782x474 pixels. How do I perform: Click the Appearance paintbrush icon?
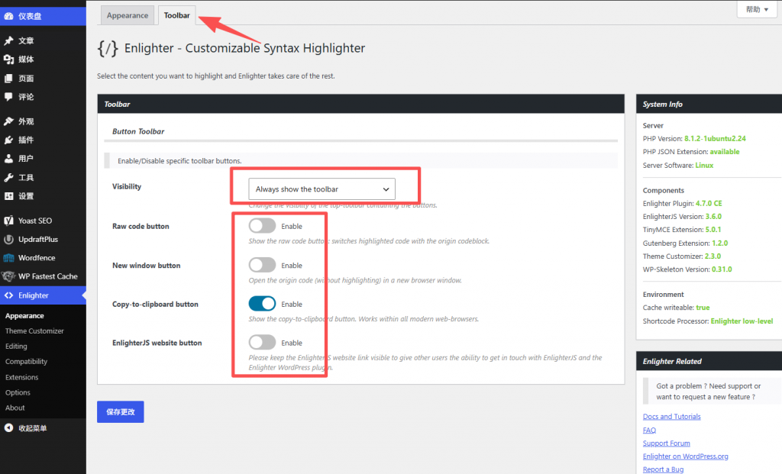click(x=8, y=121)
